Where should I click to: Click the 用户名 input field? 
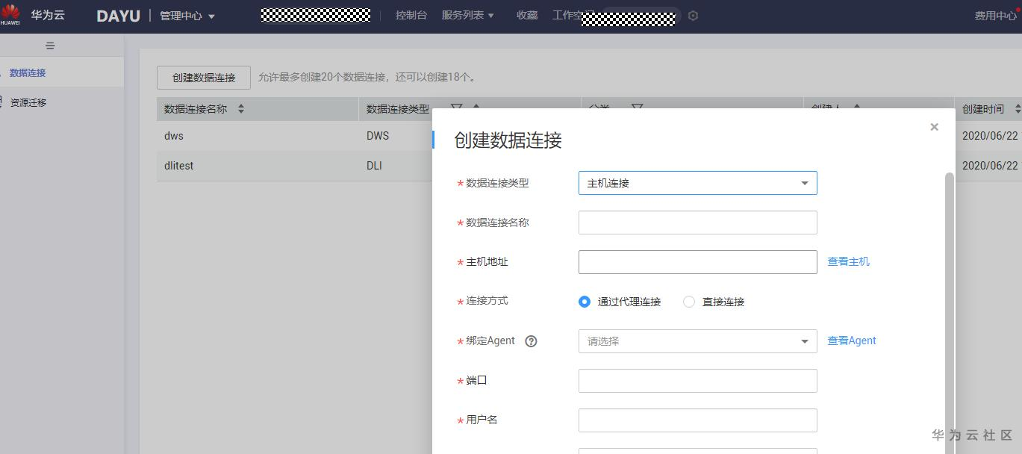pyautogui.click(x=697, y=420)
